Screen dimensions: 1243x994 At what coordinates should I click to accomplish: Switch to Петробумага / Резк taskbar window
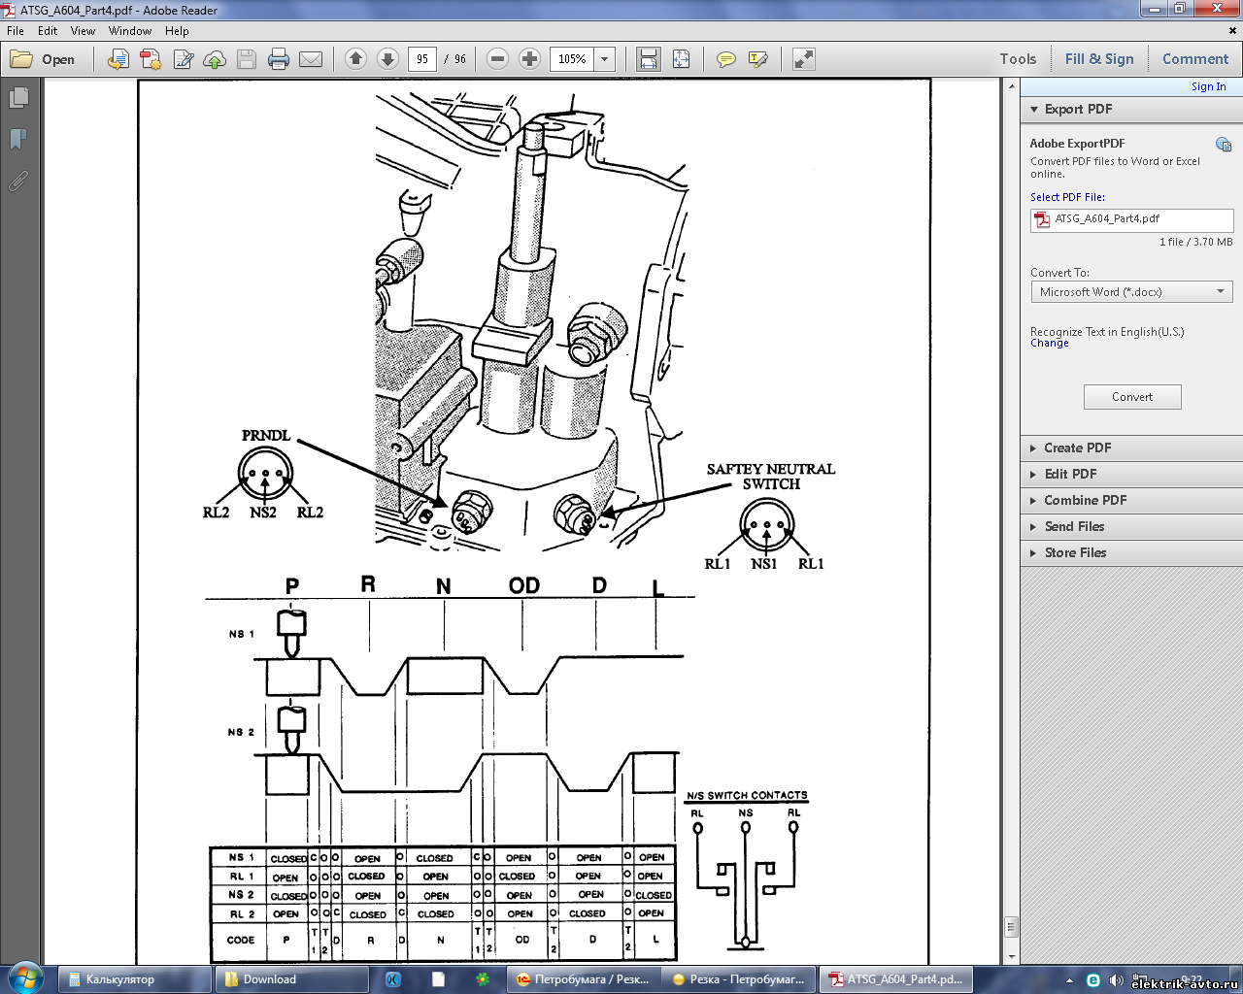point(584,979)
